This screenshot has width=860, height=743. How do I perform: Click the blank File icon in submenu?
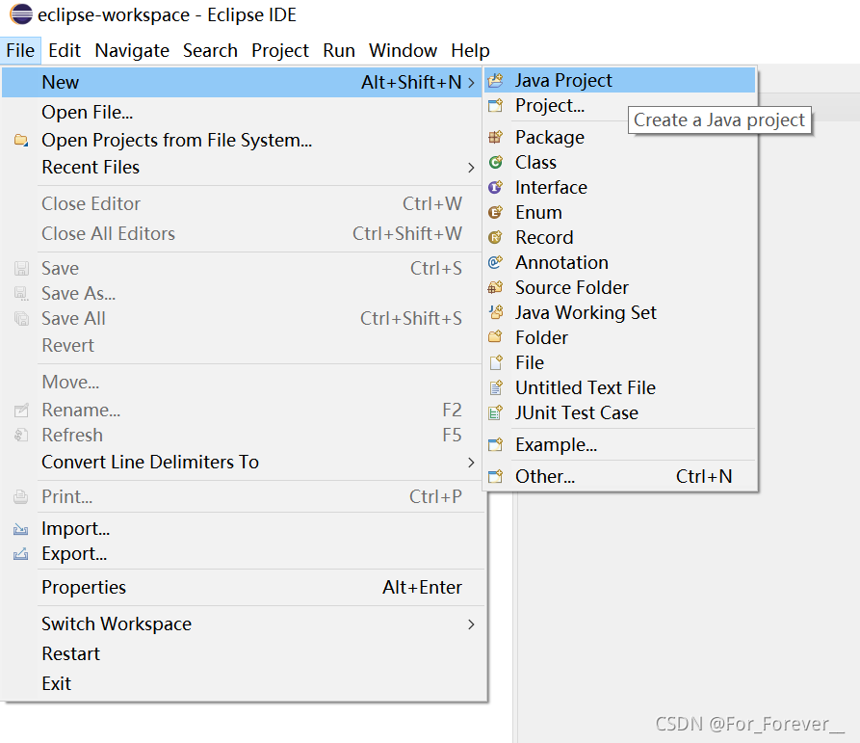(x=495, y=362)
